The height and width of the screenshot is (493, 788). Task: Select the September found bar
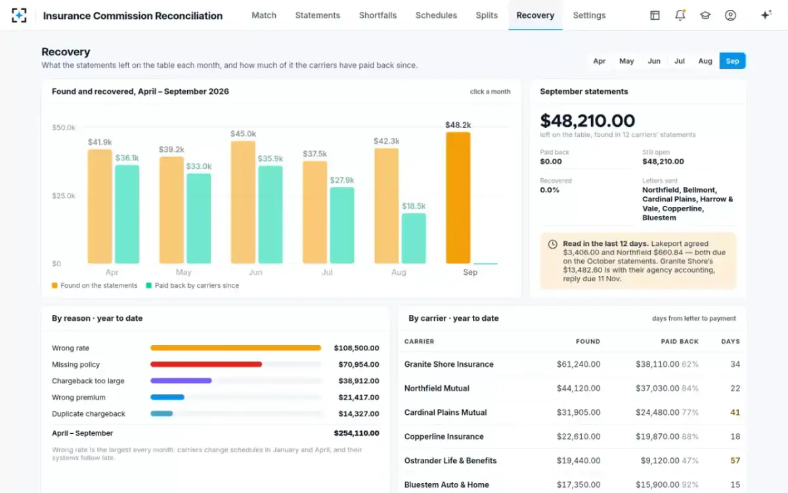click(x=458, y=198)
